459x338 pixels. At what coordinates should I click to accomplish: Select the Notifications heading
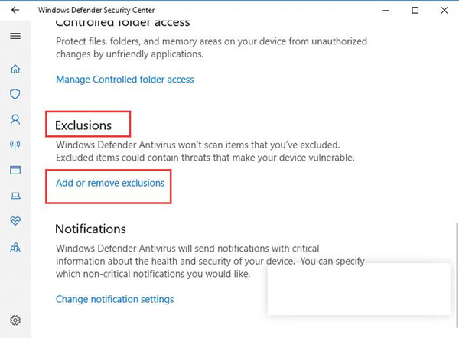pyautogui.click(x=90, y=229)
